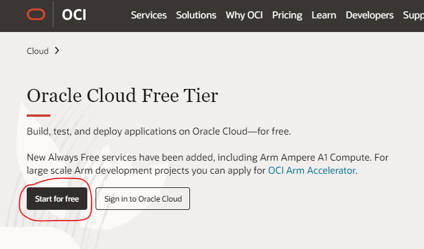
Task: Click the 'Build, test, and deploy applications' text
Action: (x=159, y=132)
